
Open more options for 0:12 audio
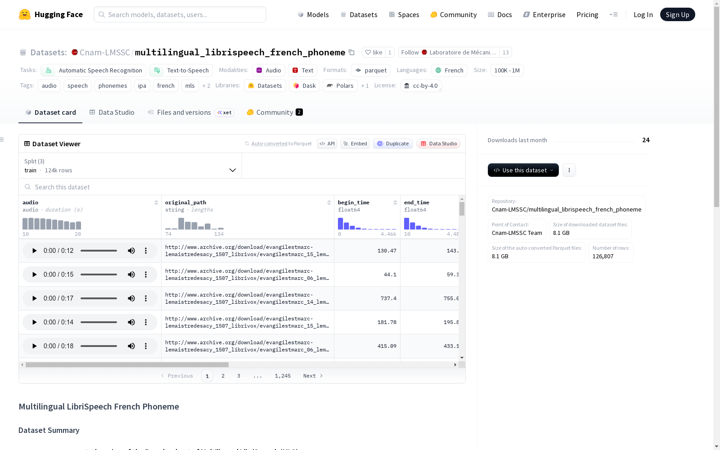146,251
